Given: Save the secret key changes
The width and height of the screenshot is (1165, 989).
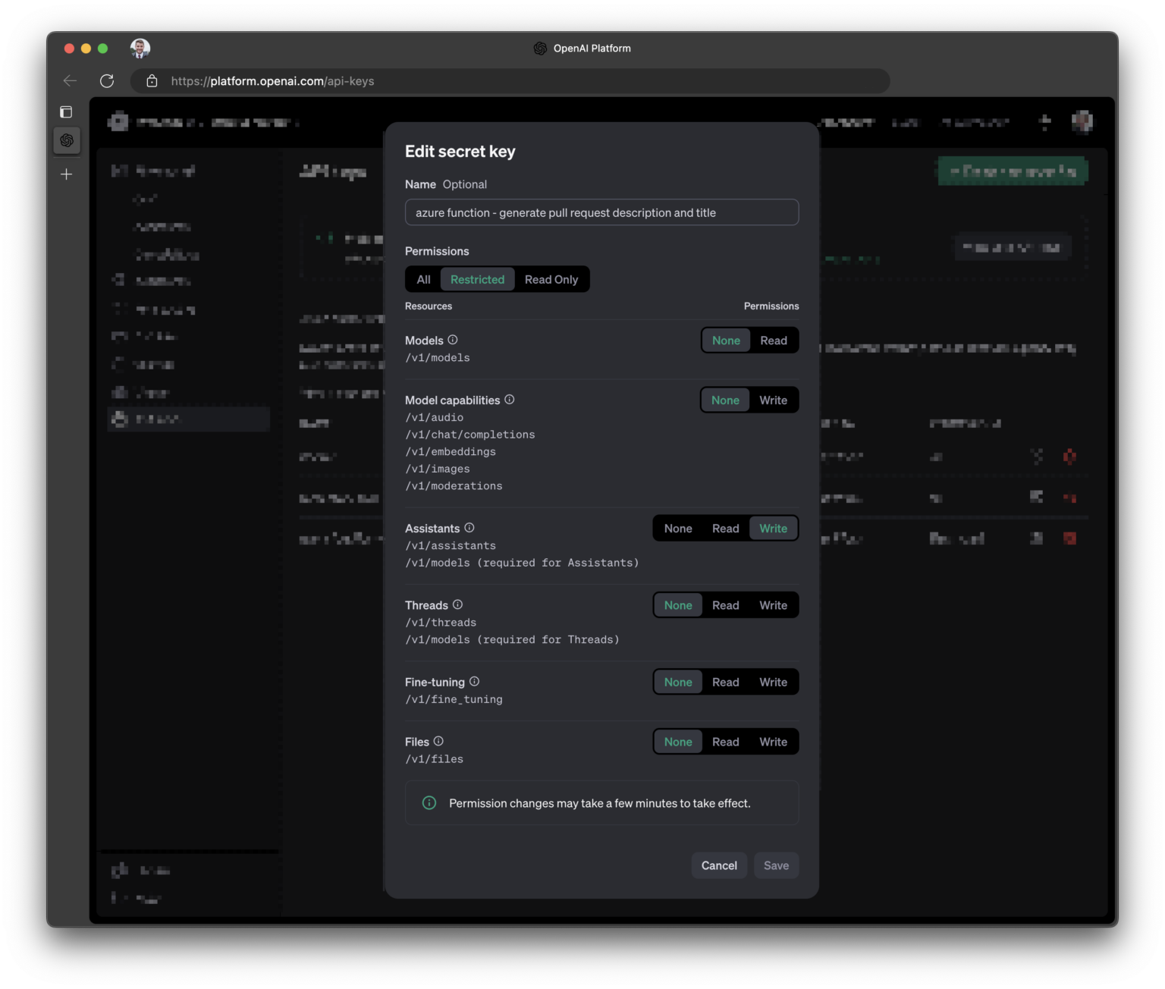Looking at the screenshot, I should (776, 865).
